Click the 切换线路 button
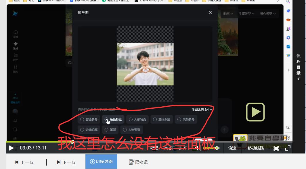The width and height of the screenshot is (306, 169). click(x=101, y=162)
